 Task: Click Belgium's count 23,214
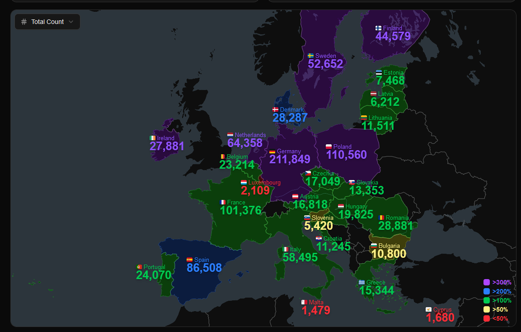coord(237,165)
